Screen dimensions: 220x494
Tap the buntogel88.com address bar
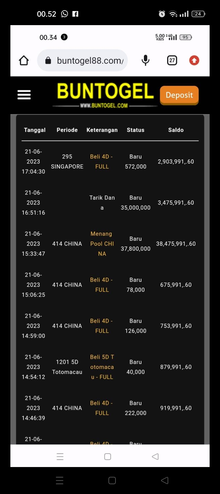click(x=90, y=61)
